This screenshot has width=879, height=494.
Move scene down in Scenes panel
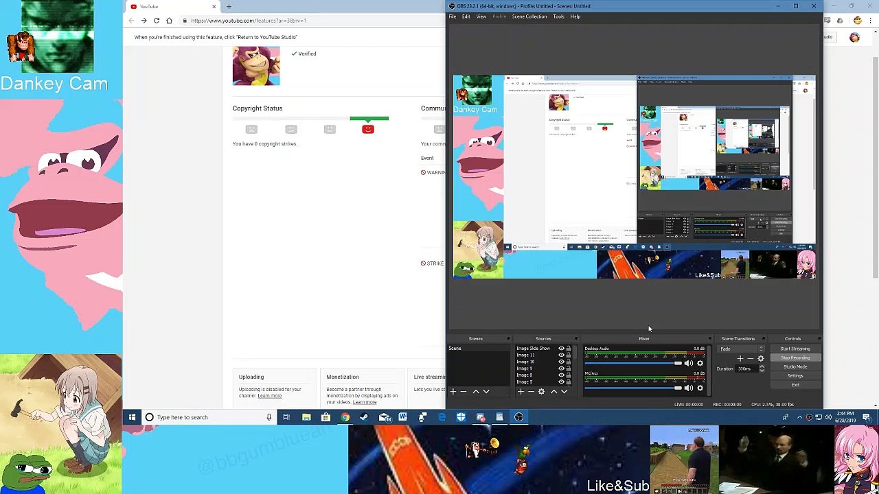point(486,392)
